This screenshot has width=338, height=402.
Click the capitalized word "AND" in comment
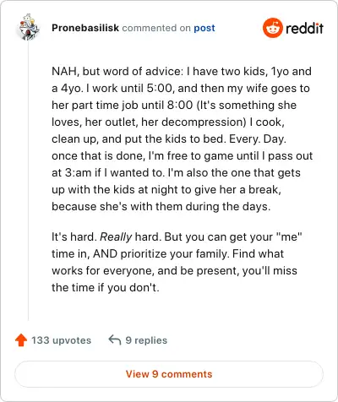pos(105,254)
